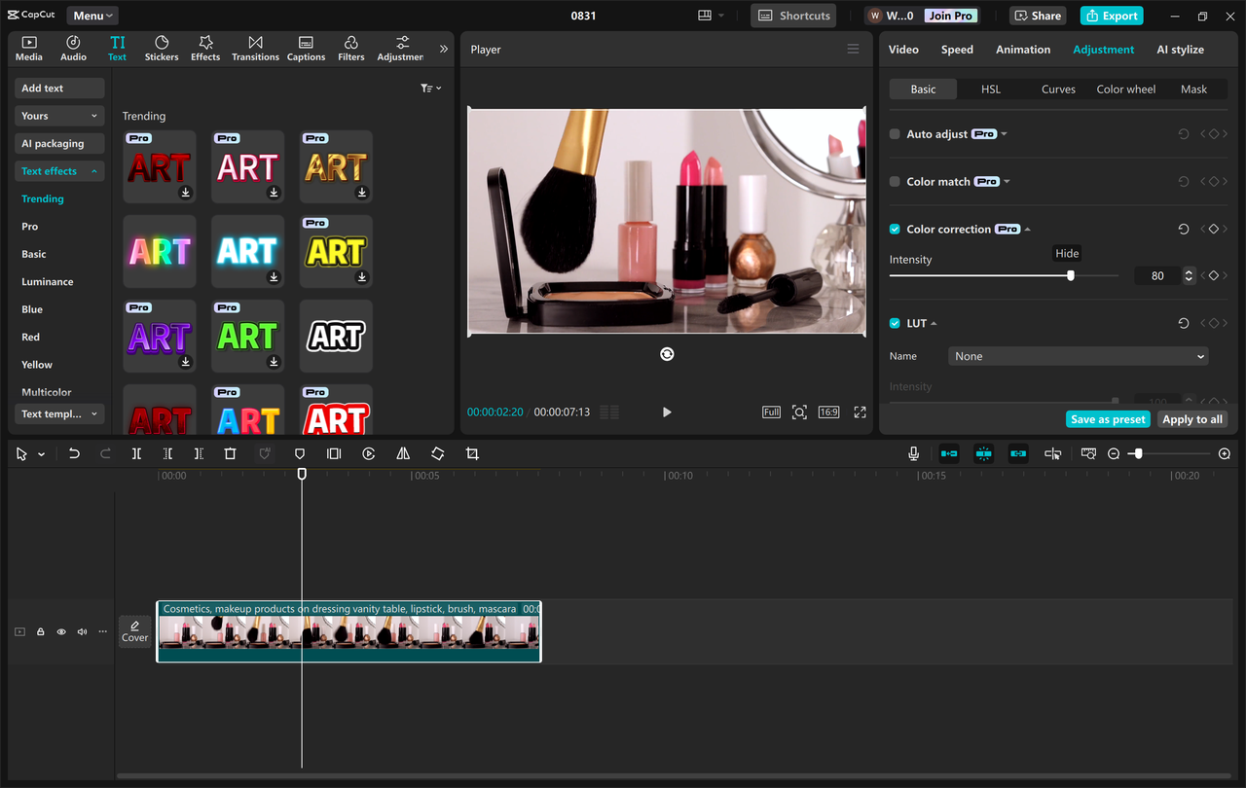
Task: Click the Delete icon in the timeline toolbar
Action: (230, 453)
